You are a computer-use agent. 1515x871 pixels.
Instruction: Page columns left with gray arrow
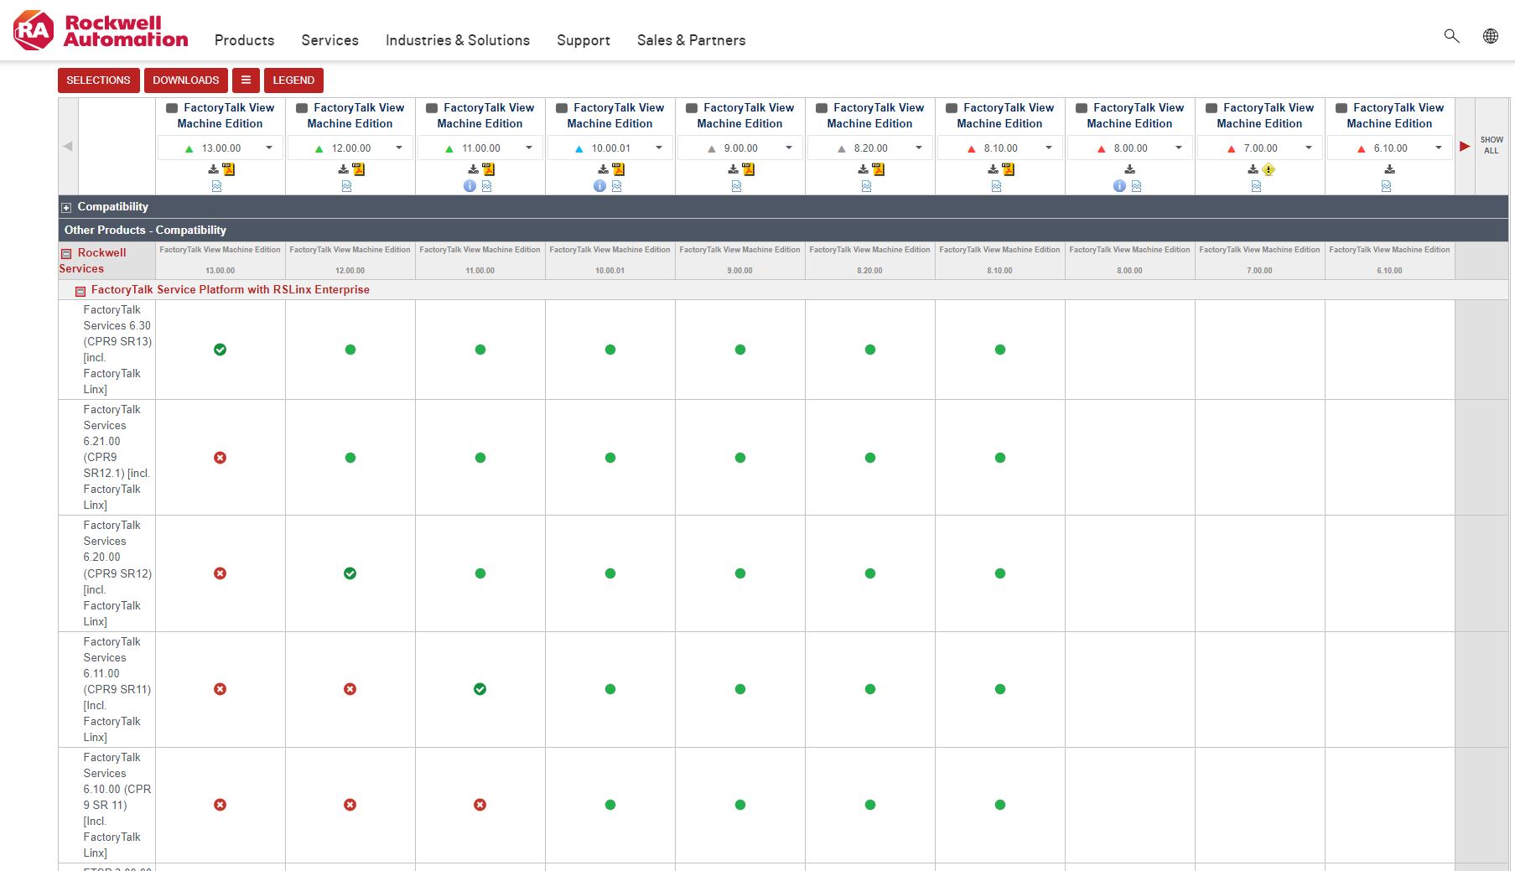tap(68, 147)
